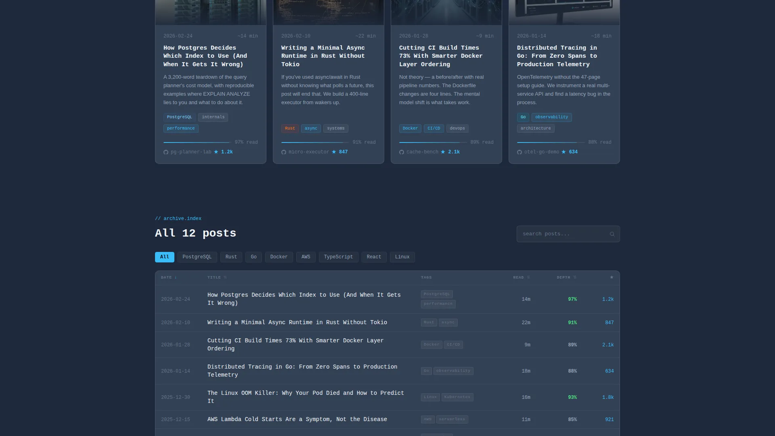775x436 pixels.
Task: Open card titled How Postgres Decides Which Index
Action: [205, 56]
